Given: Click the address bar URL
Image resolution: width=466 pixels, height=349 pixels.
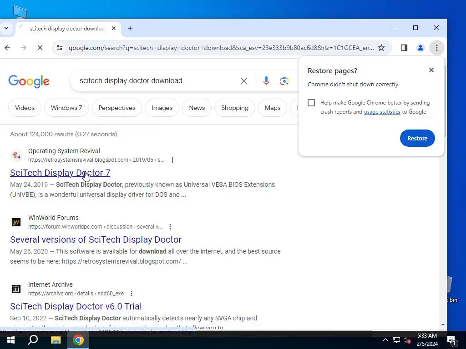Looking at the screenshot, I should tap(221, 48).
